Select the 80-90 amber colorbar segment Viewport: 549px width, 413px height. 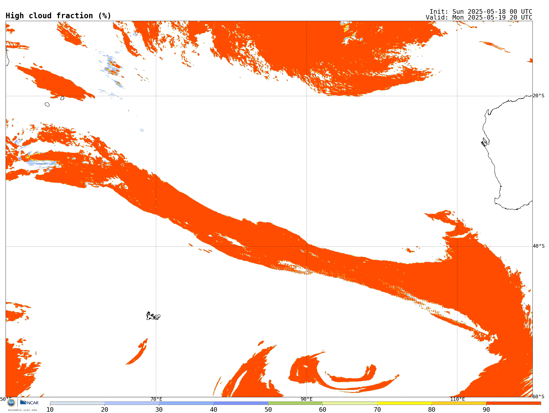click(x=459, y=403)
